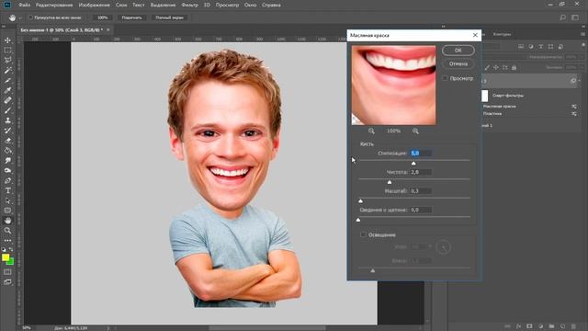Viewport: 588px width, 331px height.
Task: Select the Pen tool
Action: pyautogui.click(x=7, y=180)
